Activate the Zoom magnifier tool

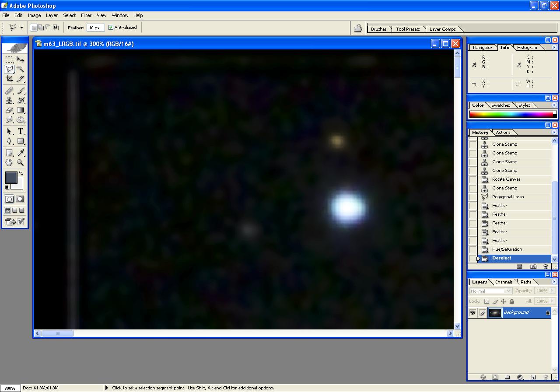click(x=21, y=163)
